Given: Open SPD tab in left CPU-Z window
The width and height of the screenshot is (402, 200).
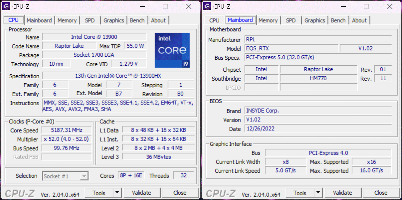Looking at the screenshot, I should pyautogui.click(x=90, y=20).
